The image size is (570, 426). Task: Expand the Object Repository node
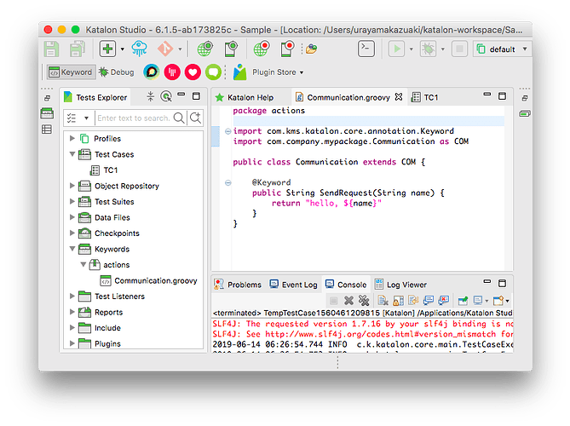click(72, 186)
